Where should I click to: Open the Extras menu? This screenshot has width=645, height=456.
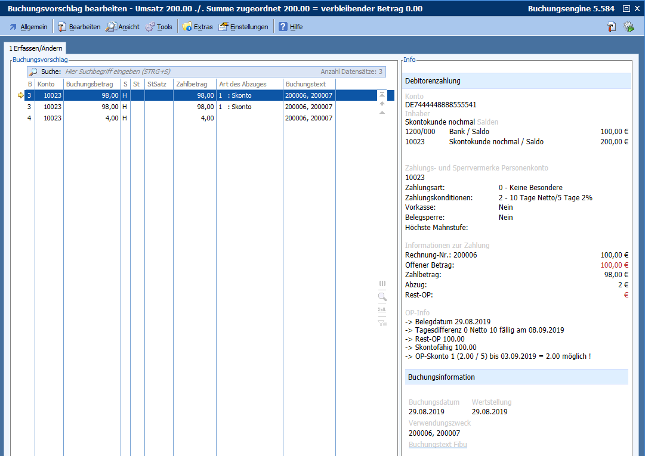pos(197,27)
